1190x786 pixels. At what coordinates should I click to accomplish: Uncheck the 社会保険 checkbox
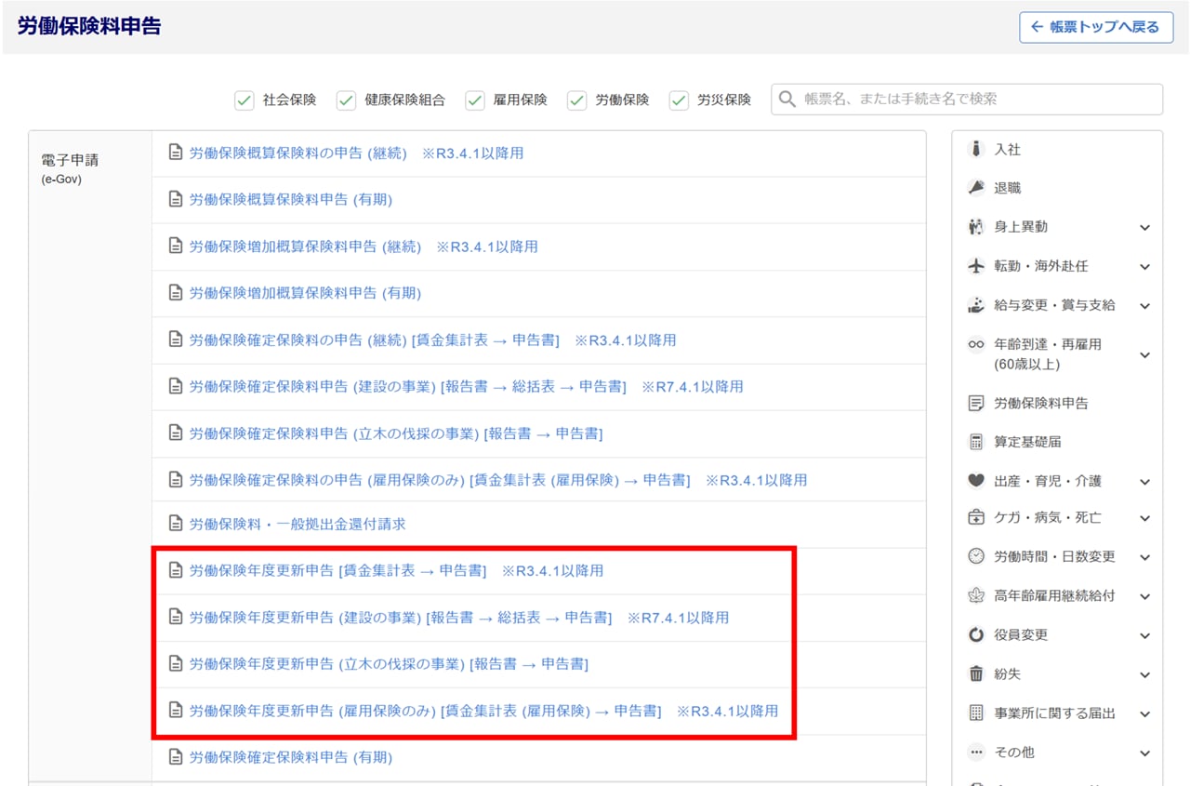(x=245, y=100)
